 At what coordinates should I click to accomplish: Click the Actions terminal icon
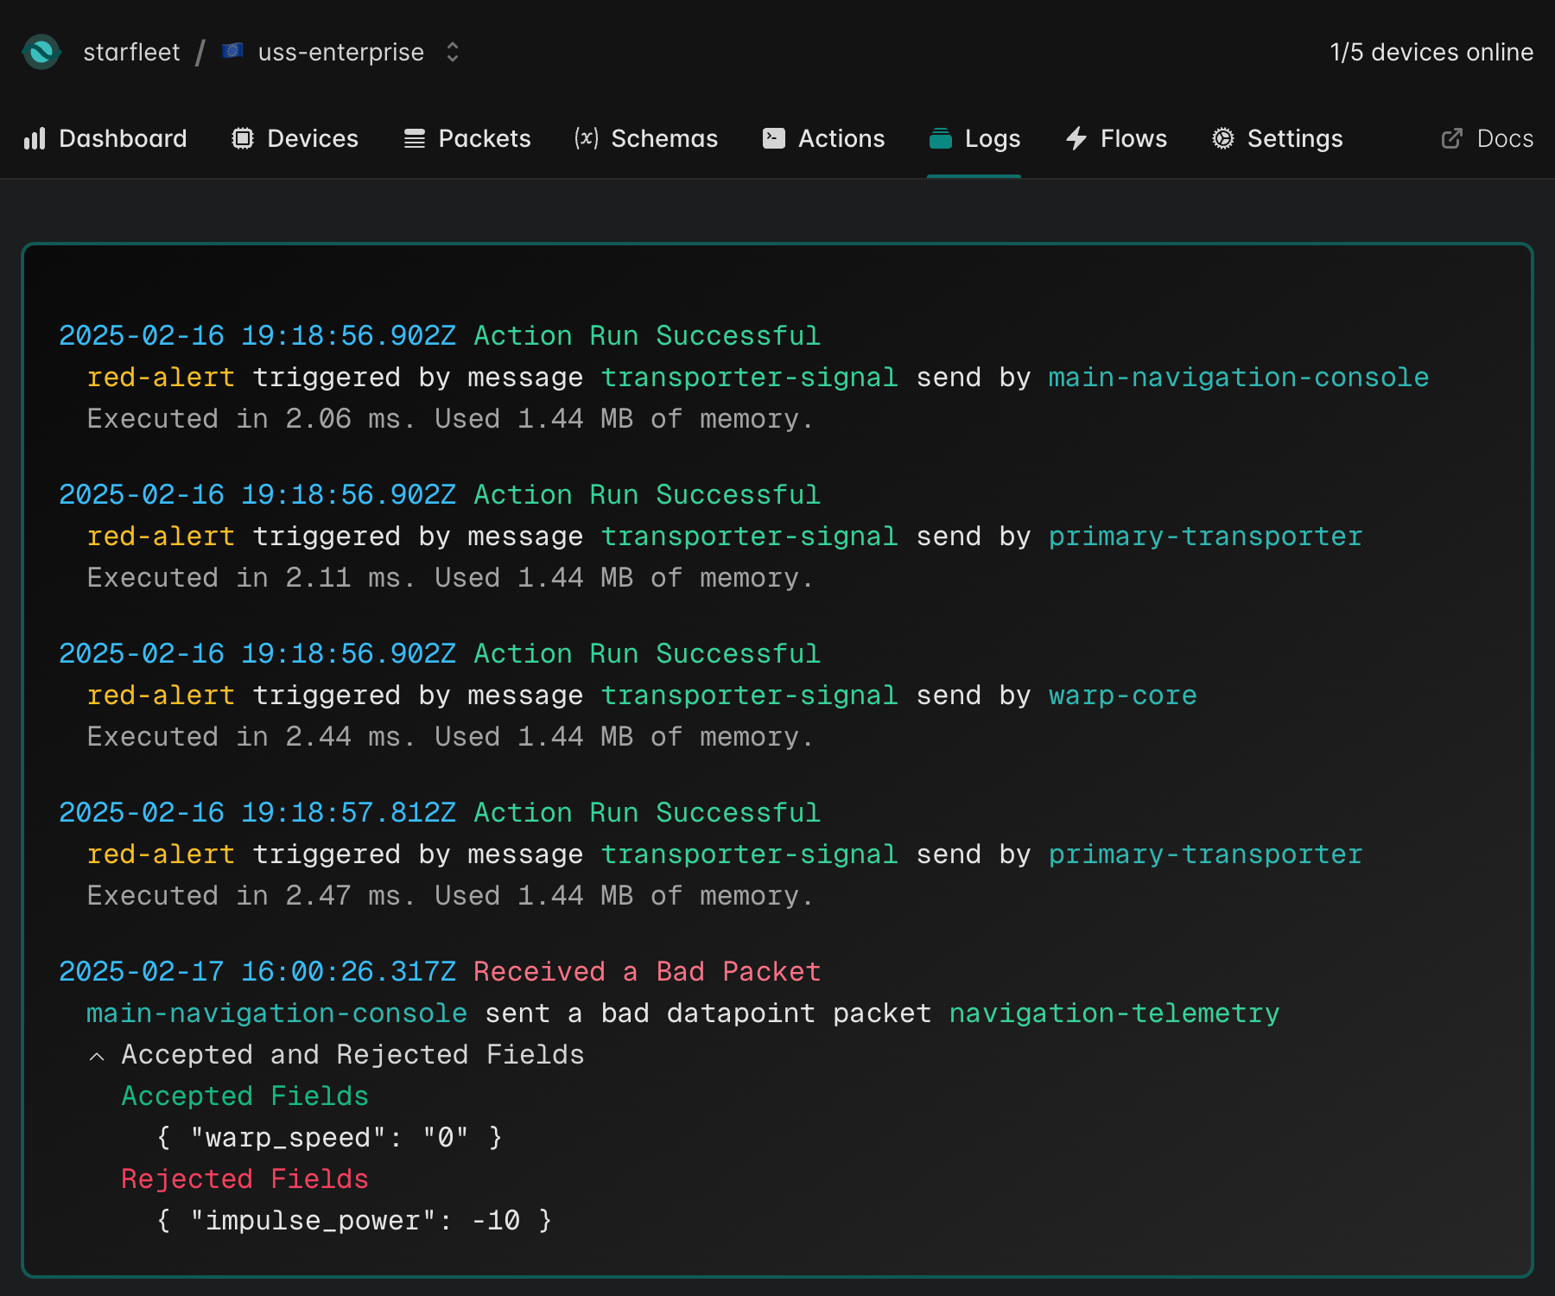coord(774,139)
